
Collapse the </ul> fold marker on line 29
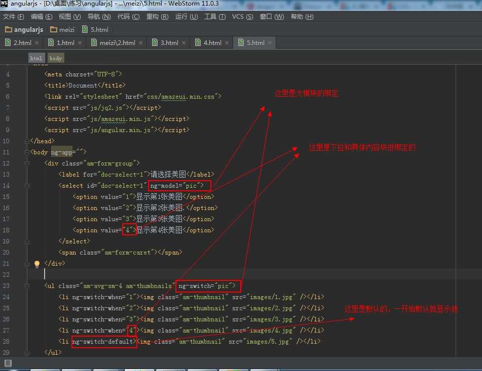(x=27, y=353)
